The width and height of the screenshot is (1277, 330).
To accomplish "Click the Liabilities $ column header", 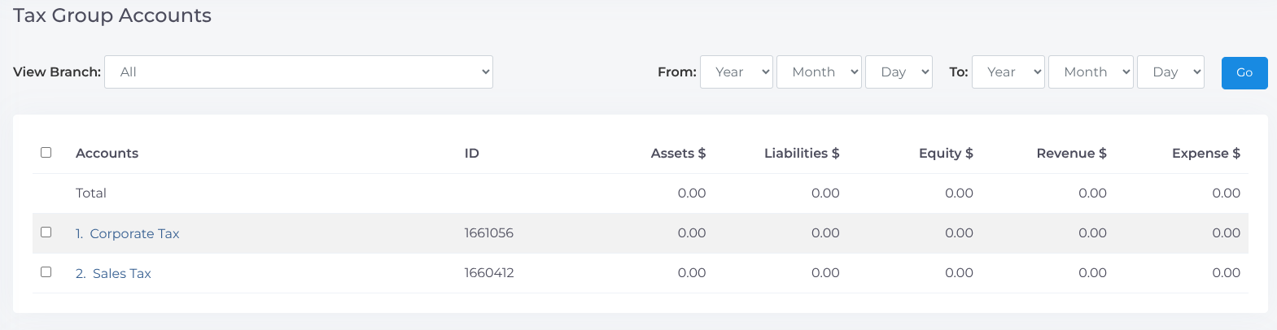I will [801, 154].
